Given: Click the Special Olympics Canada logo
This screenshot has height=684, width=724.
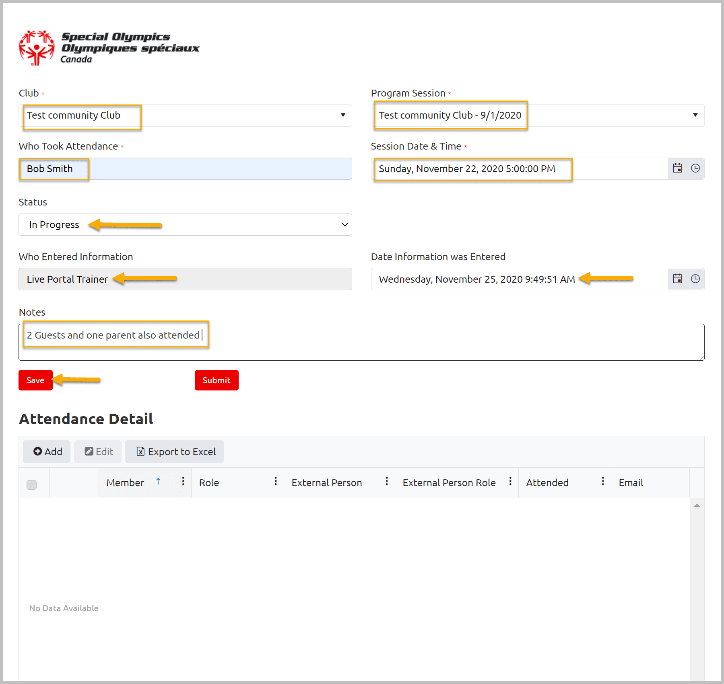Looking at the screenshot, I should click(109, 48).
